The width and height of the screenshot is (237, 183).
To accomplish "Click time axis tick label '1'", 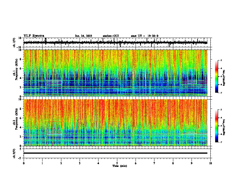I will coord(42,163).
